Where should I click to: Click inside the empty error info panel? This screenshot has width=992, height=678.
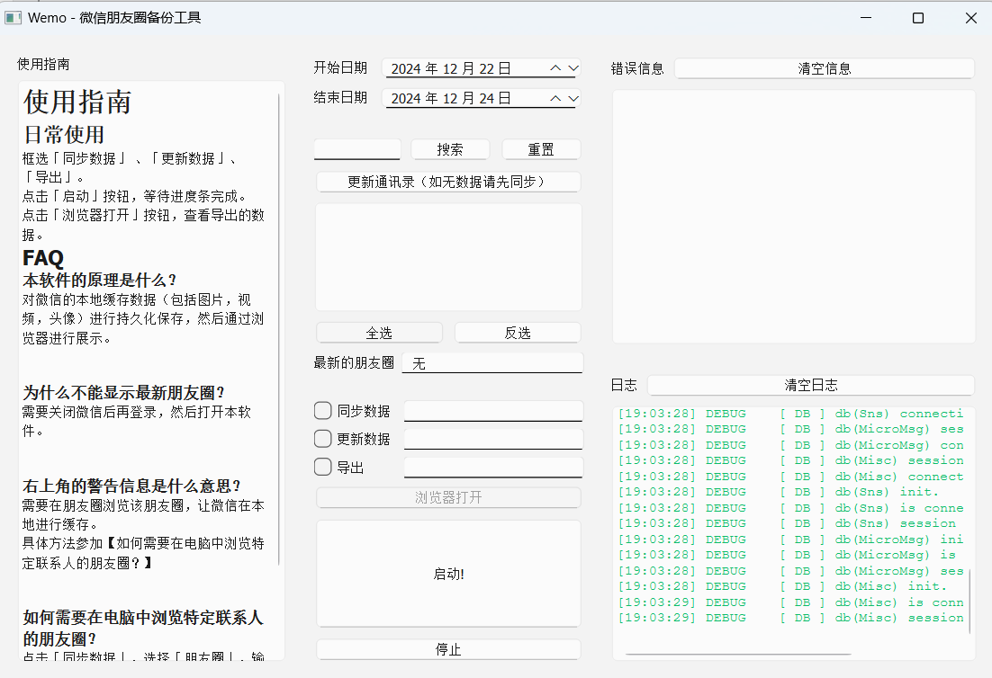(793, 217)
